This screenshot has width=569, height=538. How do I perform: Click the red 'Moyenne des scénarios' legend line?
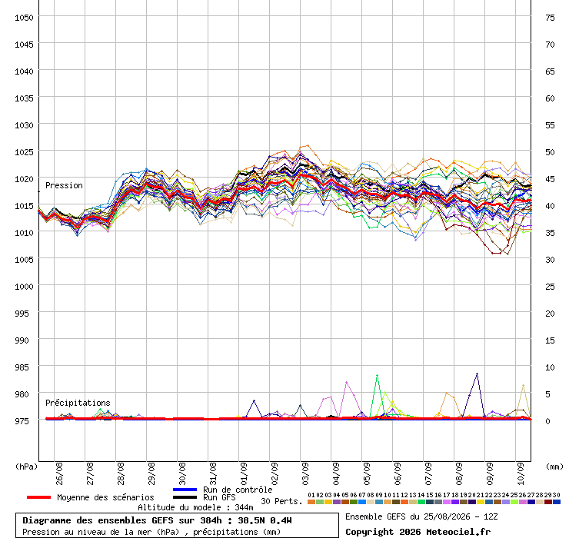[38, 497]
